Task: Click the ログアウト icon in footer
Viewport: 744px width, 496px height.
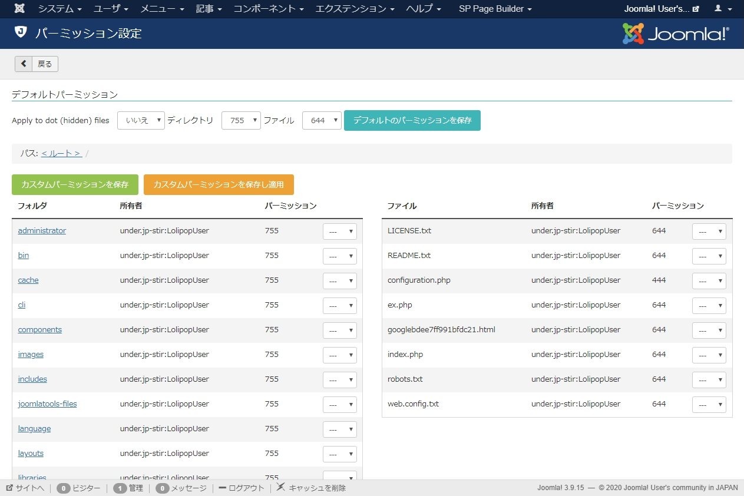Action: tap(222, 488)
